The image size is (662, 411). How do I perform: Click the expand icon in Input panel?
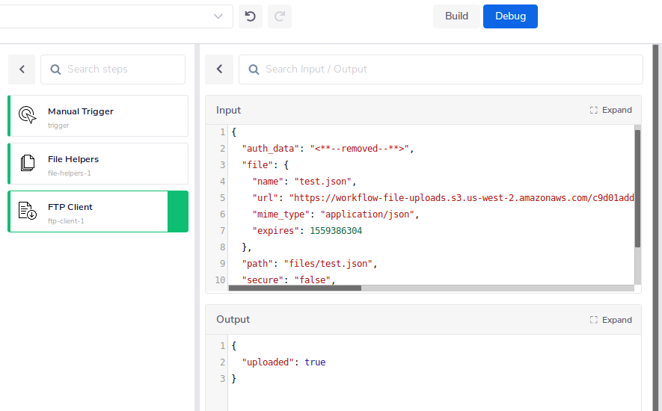[x=594, y=110]
